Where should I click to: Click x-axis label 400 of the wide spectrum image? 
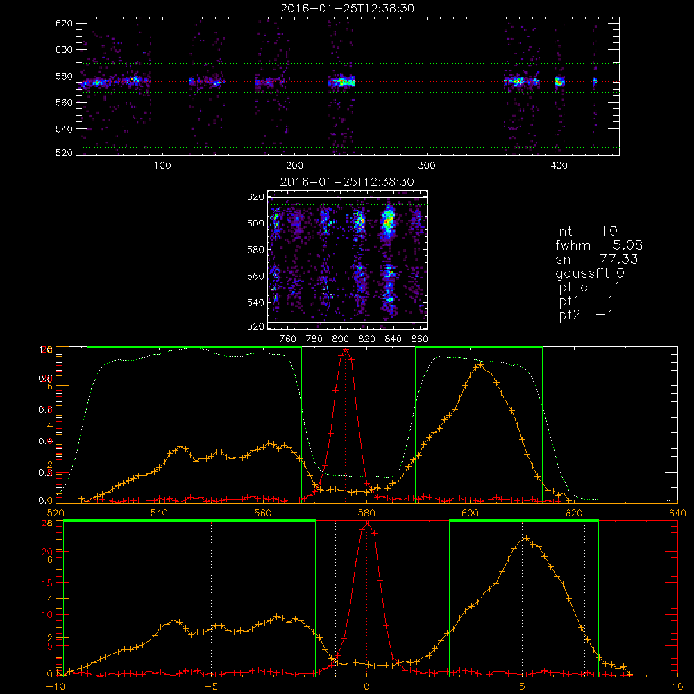tap(559, 165)
